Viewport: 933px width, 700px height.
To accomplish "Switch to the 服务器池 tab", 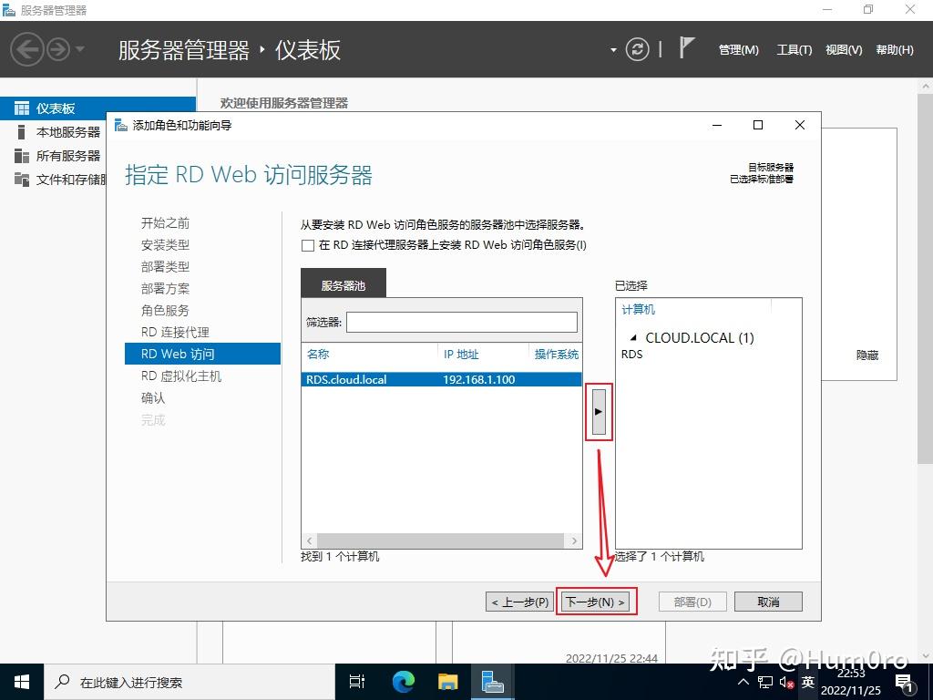I will (343, 283).
